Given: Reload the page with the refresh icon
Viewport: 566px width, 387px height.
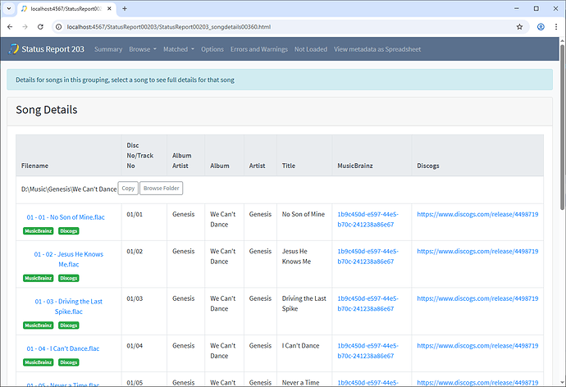Looking at the screenshot, I should pos(40,27).
